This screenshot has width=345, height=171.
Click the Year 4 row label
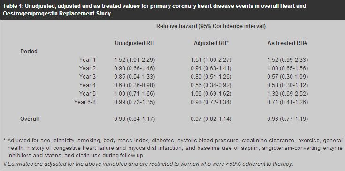pos(87,85)
